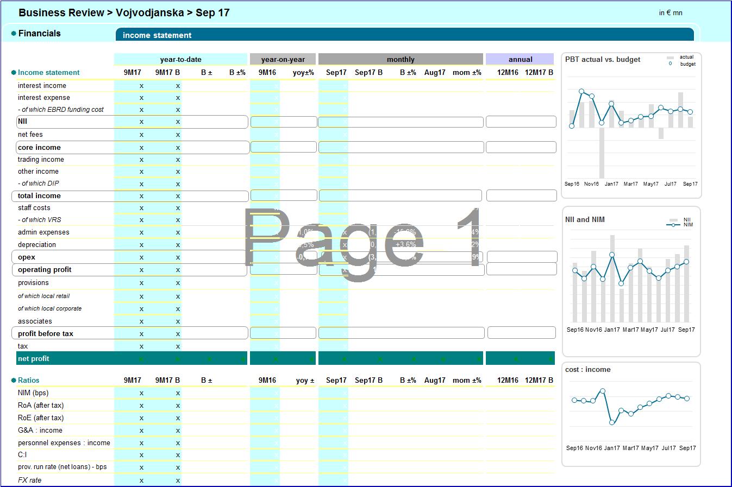The width and height of the screenshot is (732, 487).
Task: Click the 'depreciation' row label
Action: 36,244
